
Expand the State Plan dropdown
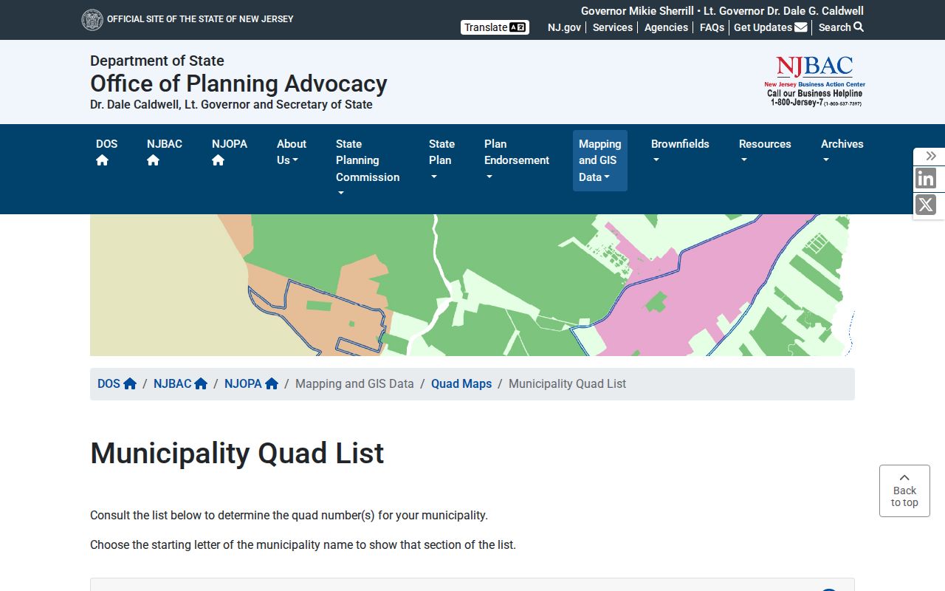[441, 160]
